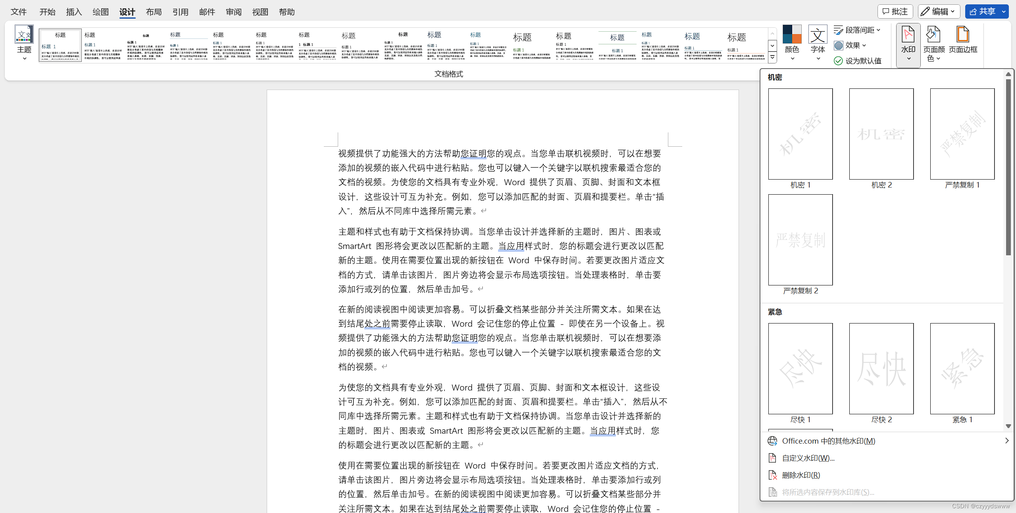Open the 布局 ribbon tab

pyautogui.click(x=154, y=12)
